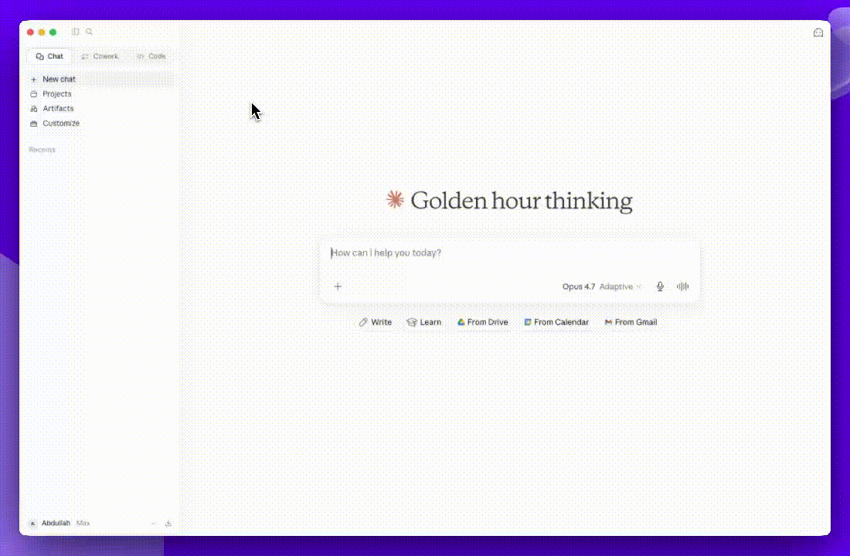Viewport: 850px width, 556px height.
Task: Toggle the sidebar panel icon
Action: (76, 32)
